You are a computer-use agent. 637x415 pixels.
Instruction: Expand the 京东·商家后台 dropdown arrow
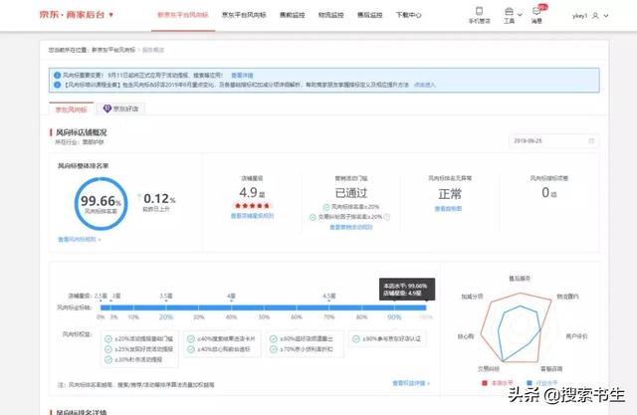pyautogui.click(x=110, y=15)
